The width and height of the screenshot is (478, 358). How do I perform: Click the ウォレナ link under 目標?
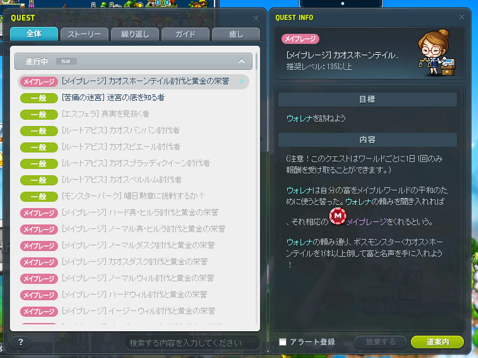point(299,118)
